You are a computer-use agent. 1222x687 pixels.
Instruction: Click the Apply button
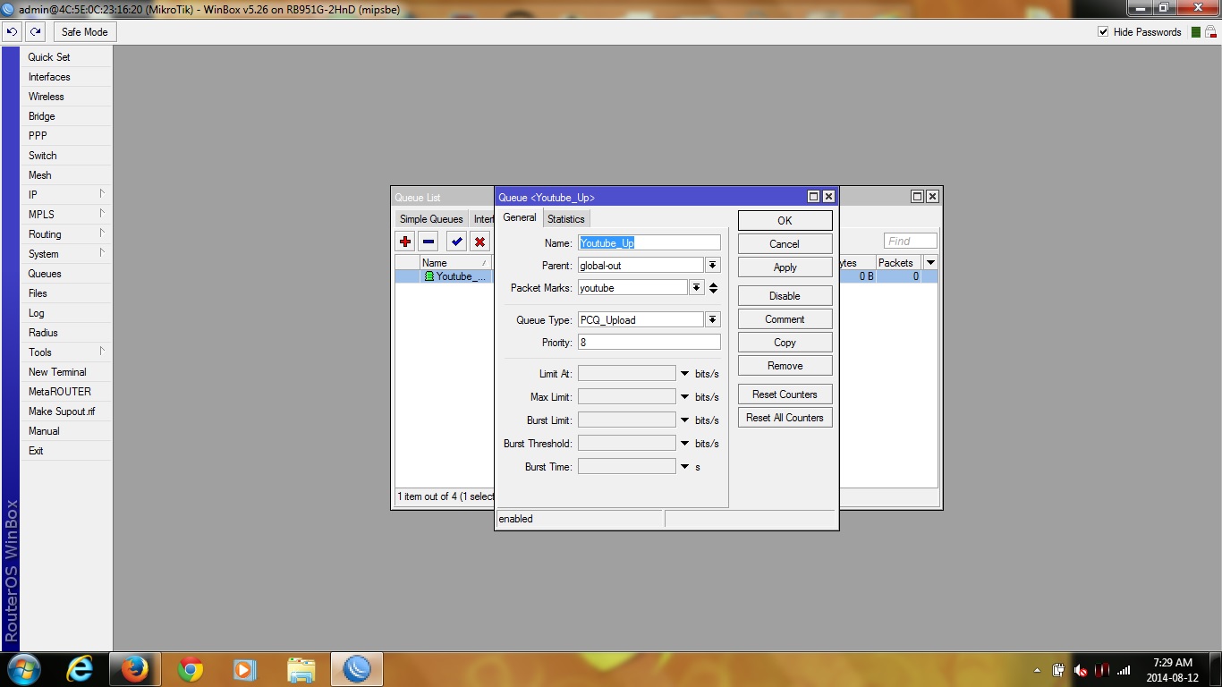pos(785,267)
